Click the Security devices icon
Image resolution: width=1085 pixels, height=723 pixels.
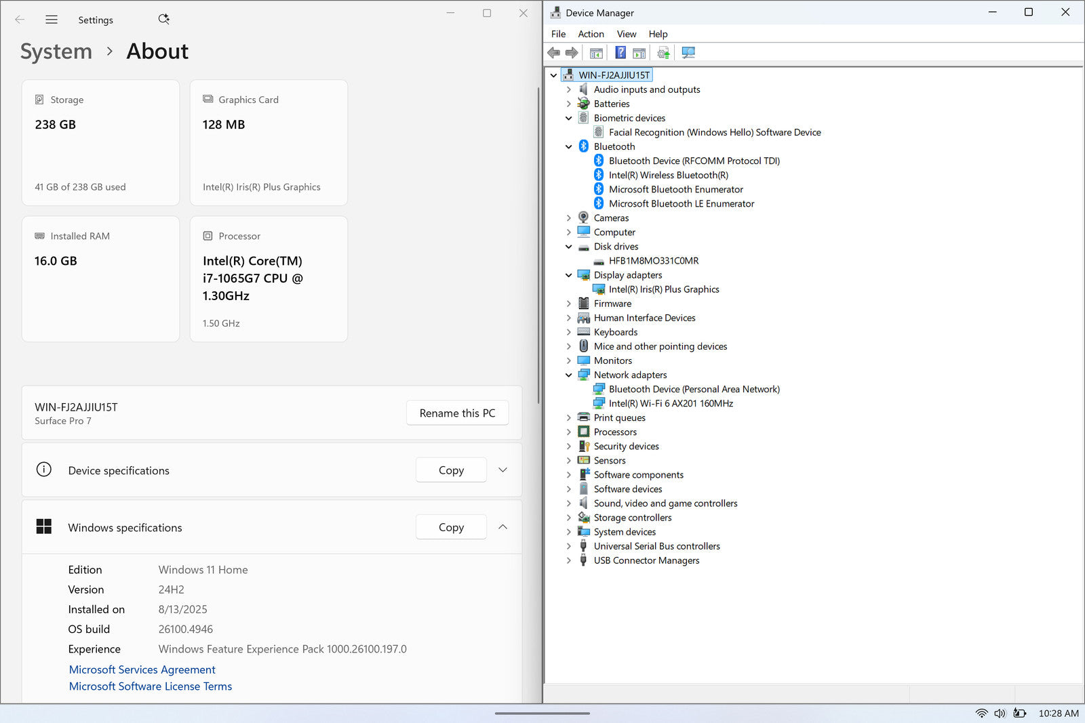click(x=583, y=446)
